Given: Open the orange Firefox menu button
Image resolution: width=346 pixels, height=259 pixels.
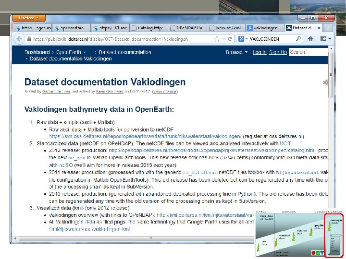Looking at the screenshot, I should [29, 18].
